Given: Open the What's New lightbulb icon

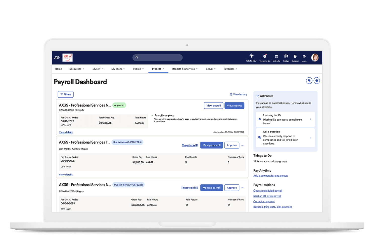Looking at the screenshot, I should tap(251, 57).
